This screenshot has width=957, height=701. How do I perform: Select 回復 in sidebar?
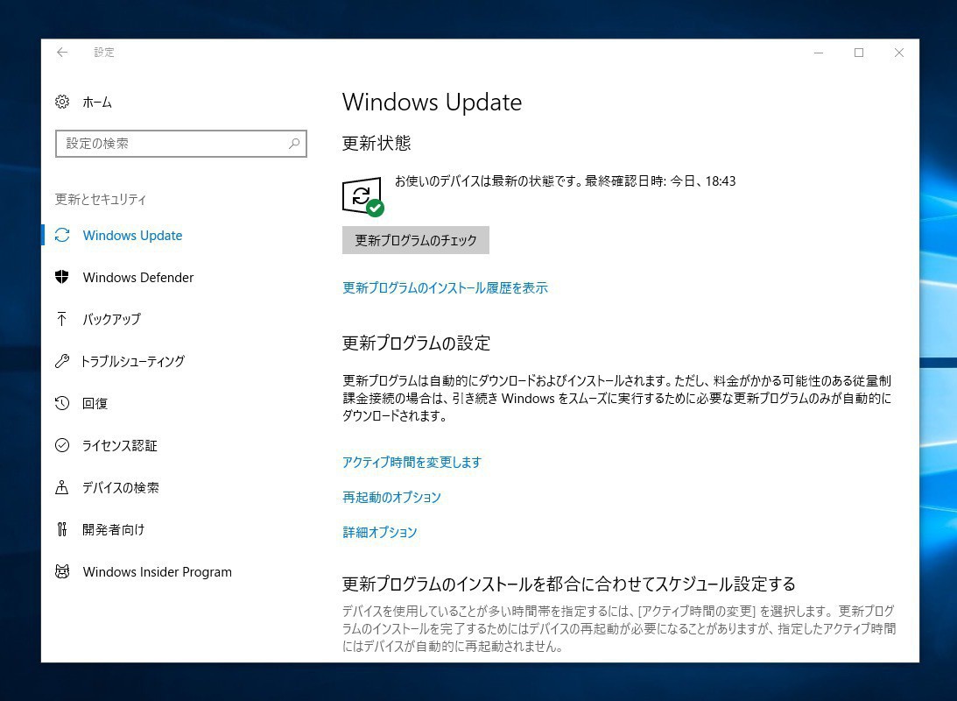click(x=95, y=404)
